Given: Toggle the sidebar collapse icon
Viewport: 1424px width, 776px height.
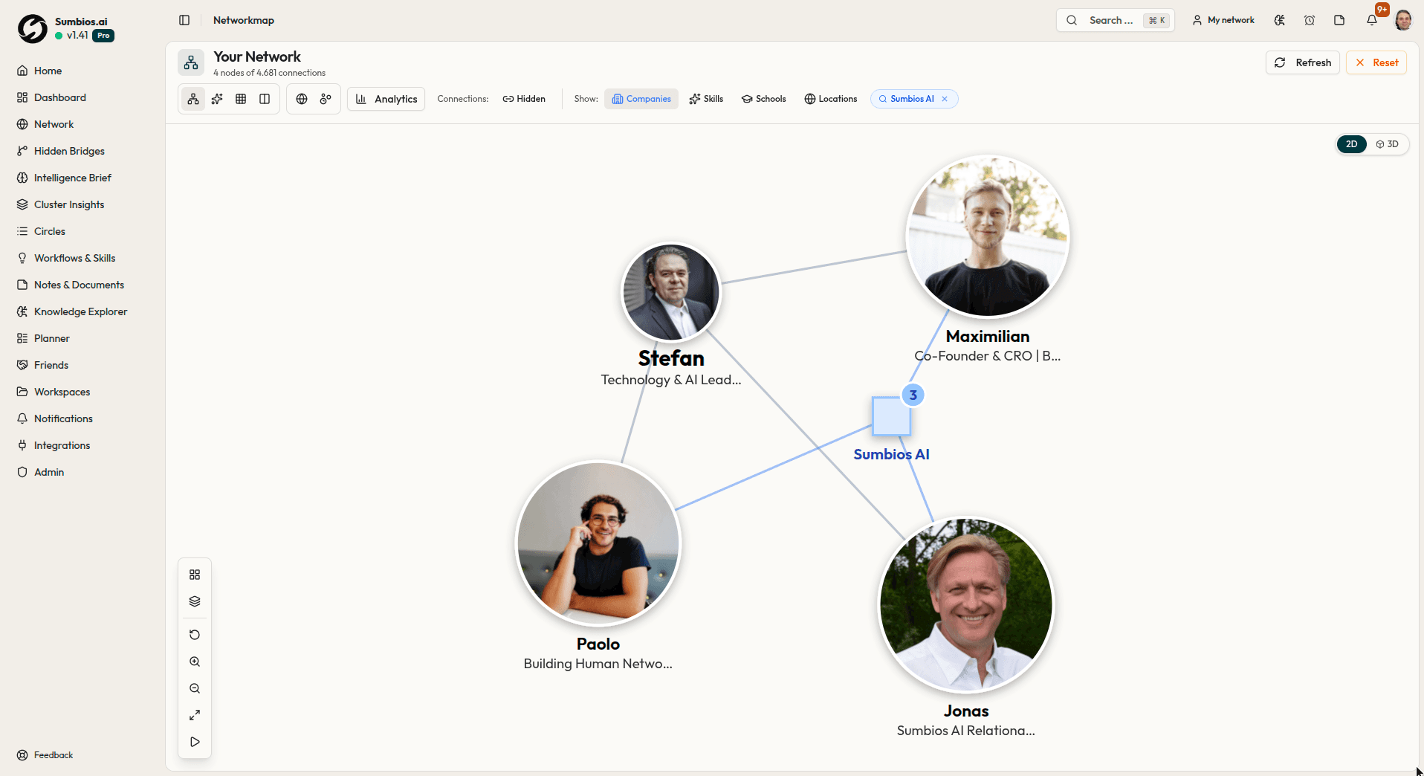Looking at the screenshot, I should [x=184, y=20].
